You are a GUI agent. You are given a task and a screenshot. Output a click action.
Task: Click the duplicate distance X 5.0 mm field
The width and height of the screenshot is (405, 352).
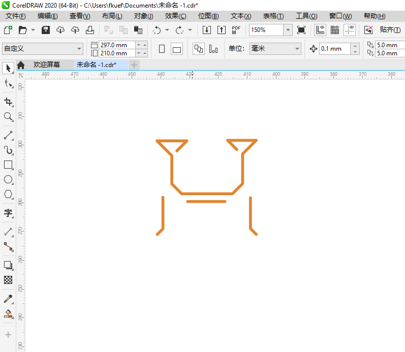[390, 45]
